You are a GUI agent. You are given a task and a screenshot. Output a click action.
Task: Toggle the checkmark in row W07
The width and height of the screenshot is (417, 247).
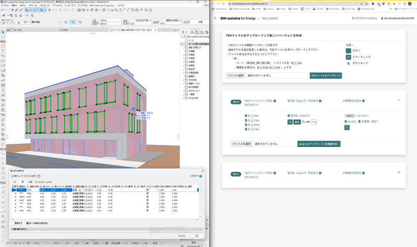15,197
